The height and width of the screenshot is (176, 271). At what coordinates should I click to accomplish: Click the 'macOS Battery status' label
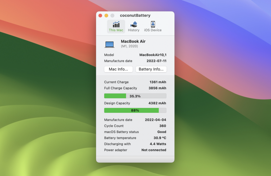pos(121,132)
